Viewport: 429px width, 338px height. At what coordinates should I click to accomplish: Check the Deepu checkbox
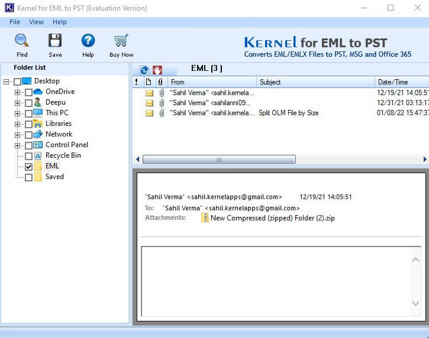(28, 103)
